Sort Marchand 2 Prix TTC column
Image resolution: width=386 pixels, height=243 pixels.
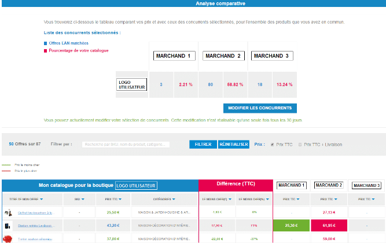tap(329, 199)
